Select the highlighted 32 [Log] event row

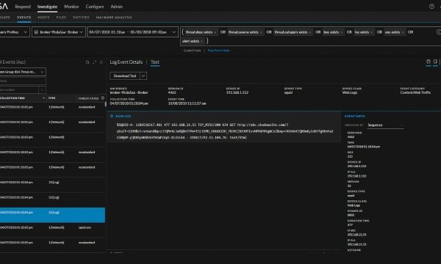[52, 215]
